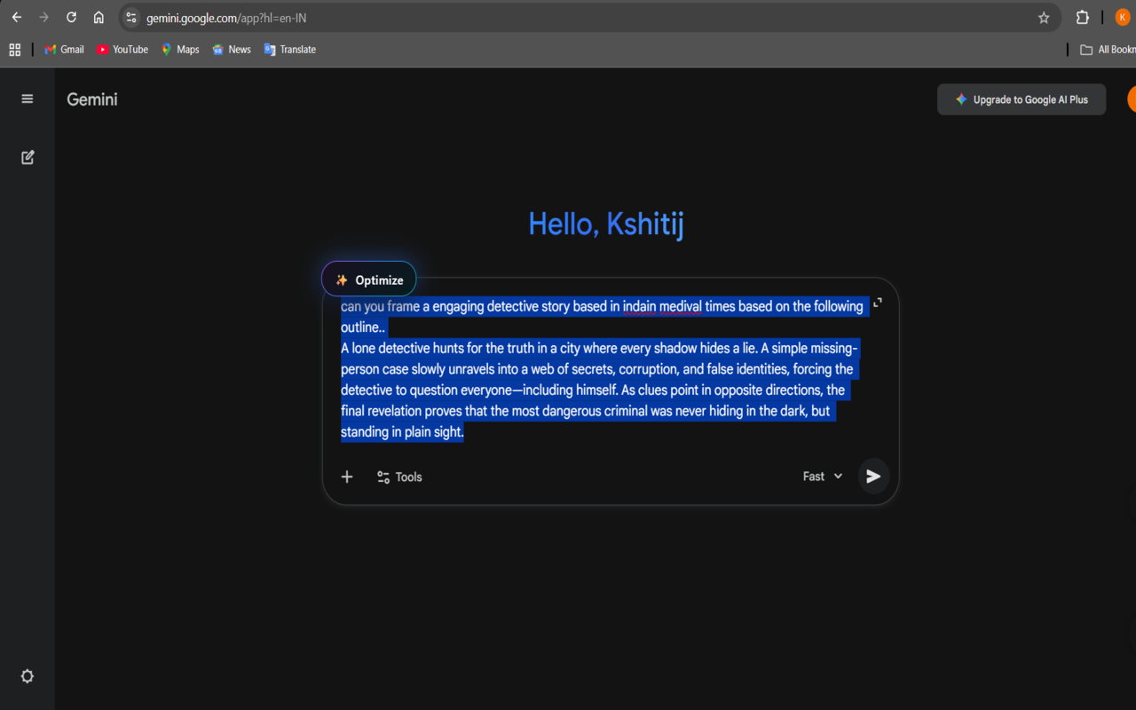Expand the prompt box to full screen
Screen dimensions: 1136x710
[x=878, y=303]
